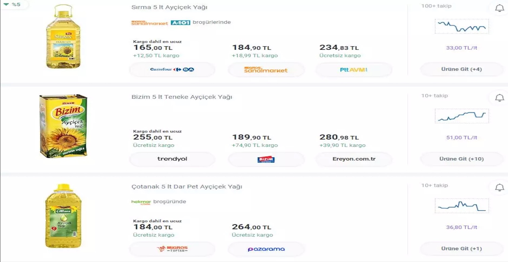Image resolution: width=508 pixels, height=262 pixels.
Task: Open the Çotanak price trend chart
Action: [x=462, y=206]
